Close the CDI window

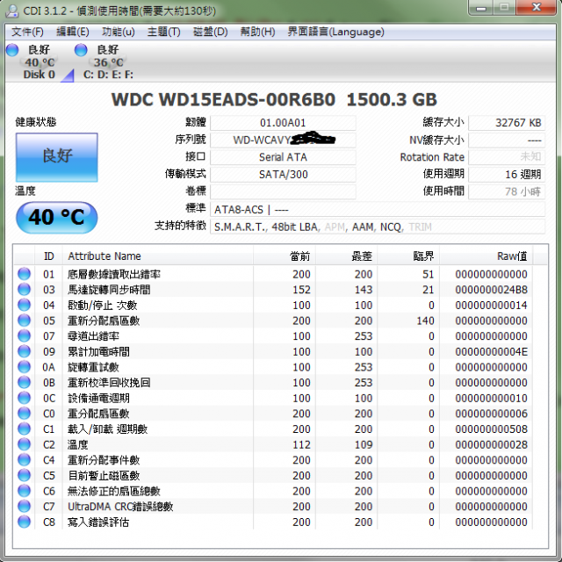[x=537, y=8]
